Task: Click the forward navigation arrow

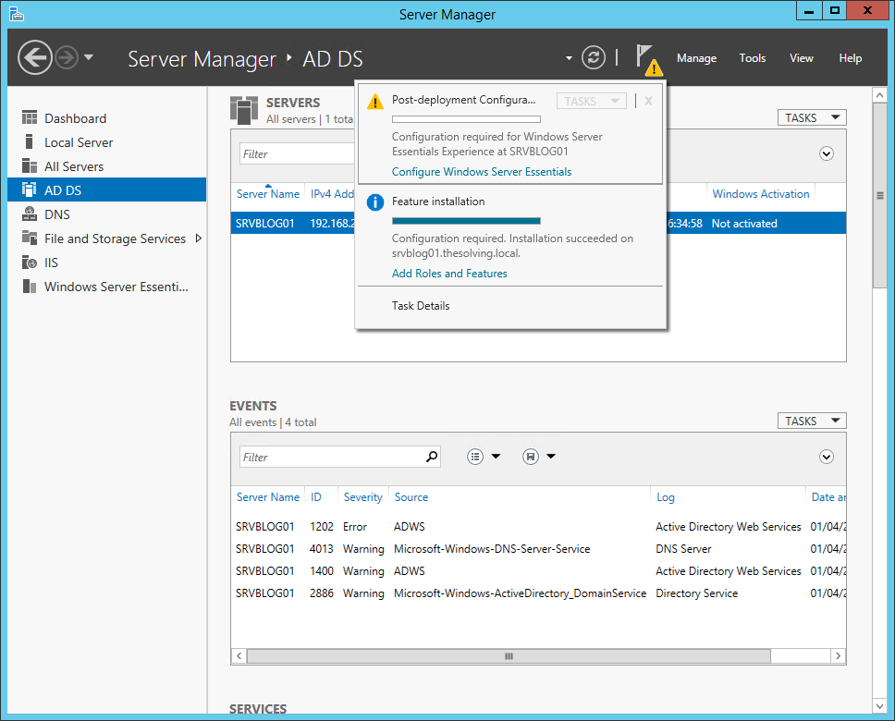Action: point(67,57)
